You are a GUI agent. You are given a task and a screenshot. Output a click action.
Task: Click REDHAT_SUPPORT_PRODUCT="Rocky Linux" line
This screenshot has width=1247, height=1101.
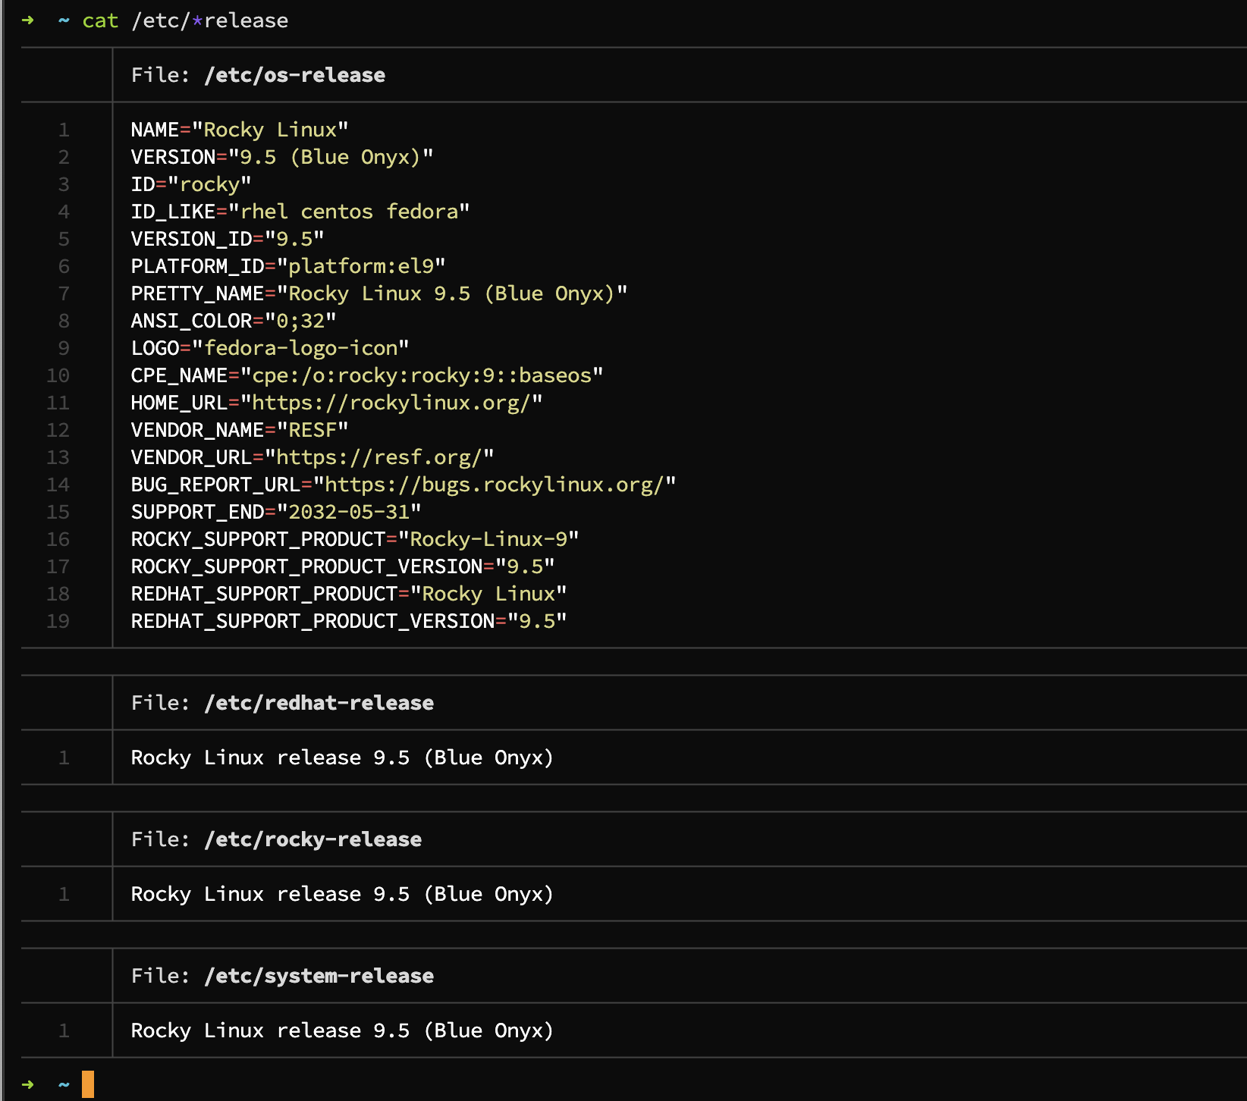[349, 594]
